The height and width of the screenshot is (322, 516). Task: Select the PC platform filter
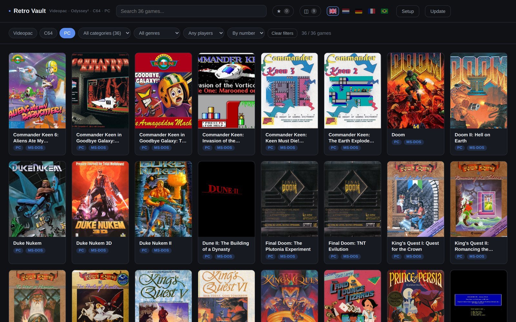pyautogui.click(x=67, y=33)
